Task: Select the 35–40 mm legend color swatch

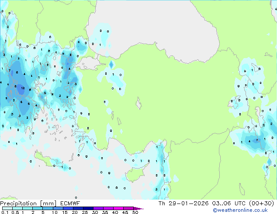Action: pos(108,208)
